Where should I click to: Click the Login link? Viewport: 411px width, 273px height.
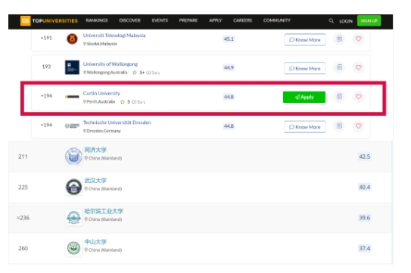pyautogui.click(x=346, y=21)
